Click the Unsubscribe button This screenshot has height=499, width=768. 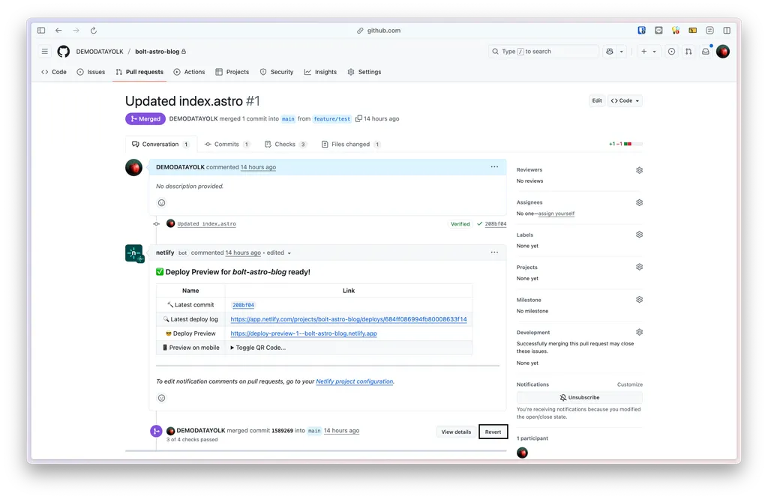[580, 398]
